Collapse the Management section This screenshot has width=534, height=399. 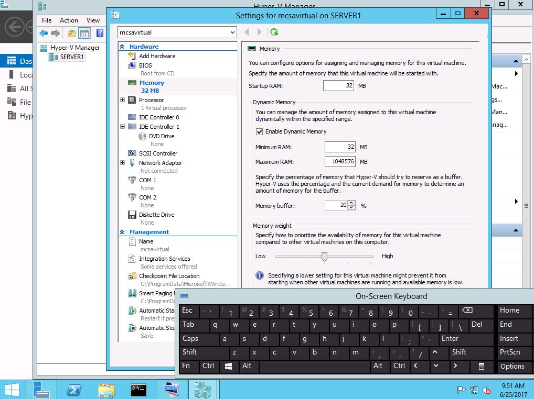click(122, 232)
